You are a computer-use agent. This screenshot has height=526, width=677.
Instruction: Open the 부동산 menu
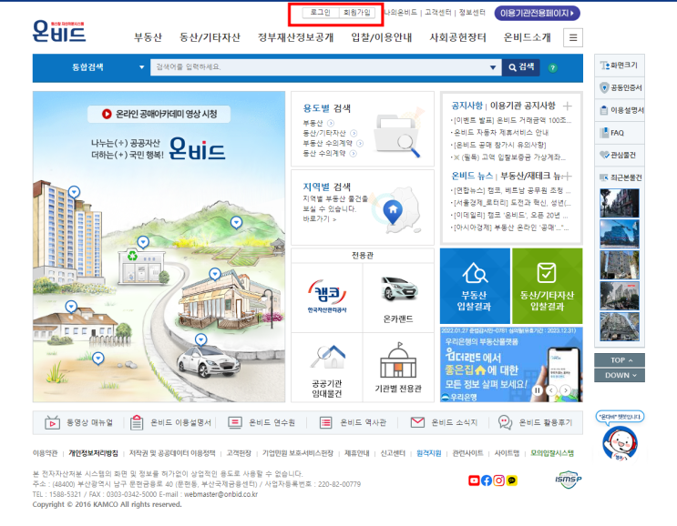click(x=148, y=37)
